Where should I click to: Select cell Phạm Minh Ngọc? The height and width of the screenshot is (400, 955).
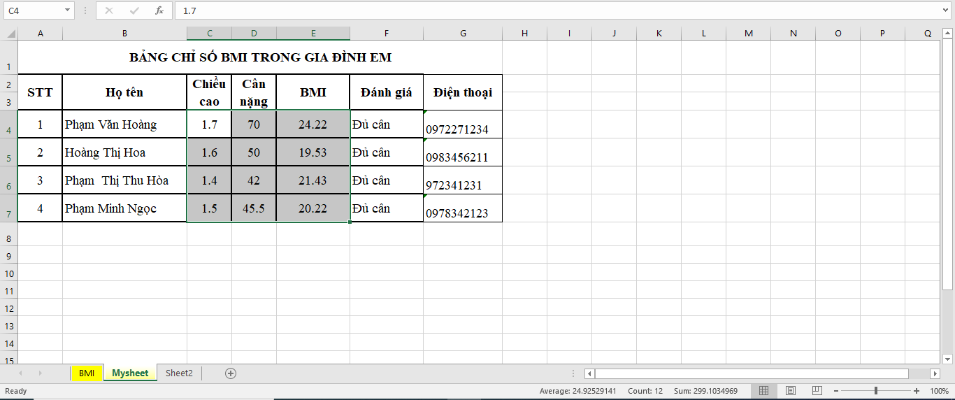[124, 208]
